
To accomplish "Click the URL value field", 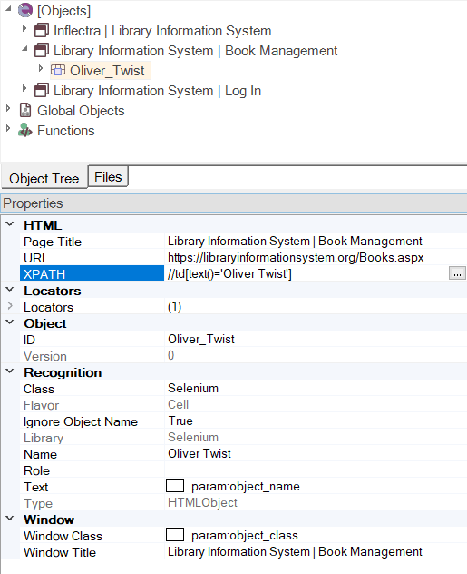I will point(316,257).
